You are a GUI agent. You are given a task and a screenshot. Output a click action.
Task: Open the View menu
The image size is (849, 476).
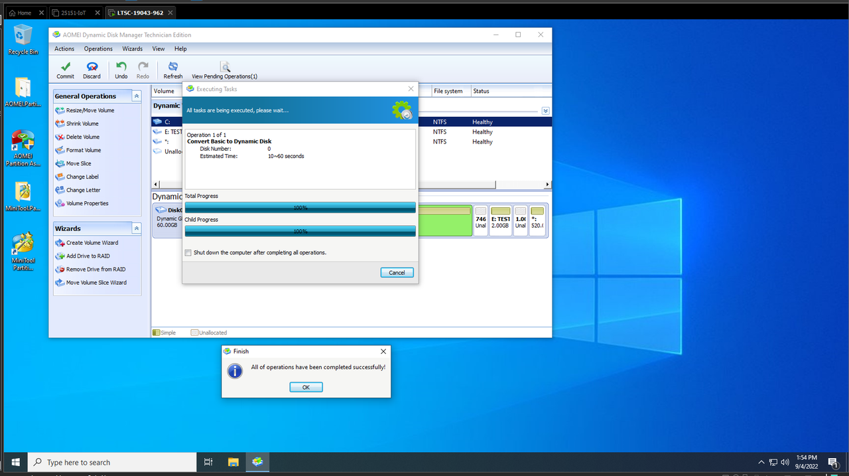[x=159, y=48]
